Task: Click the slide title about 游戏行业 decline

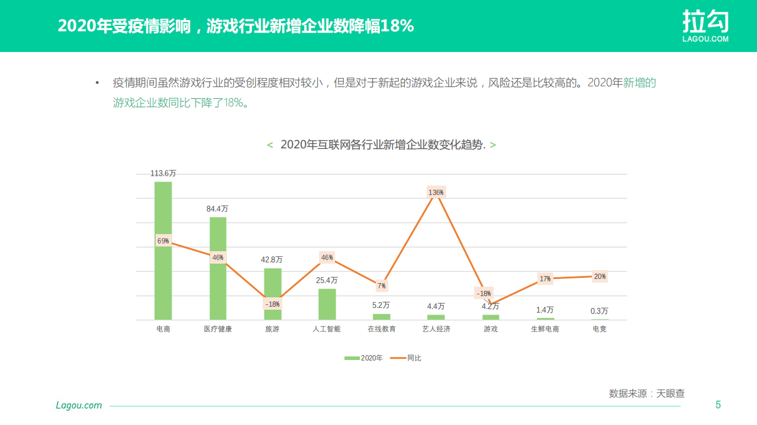Action: (235, 25)
